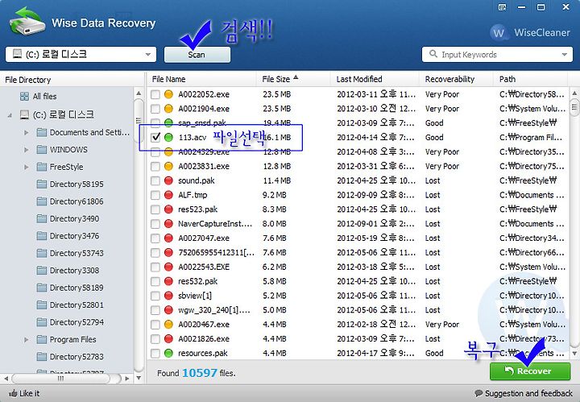The width and height of the screenshot is (580, 402).
Task: Click the WINDOWS folder icon
Action: coord(42,149)
